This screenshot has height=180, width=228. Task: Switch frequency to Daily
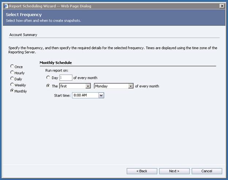[12, 78]
